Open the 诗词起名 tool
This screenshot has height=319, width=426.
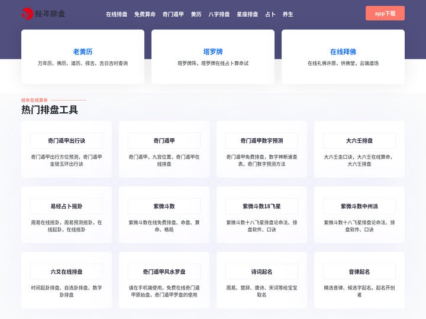coord(262,272)
